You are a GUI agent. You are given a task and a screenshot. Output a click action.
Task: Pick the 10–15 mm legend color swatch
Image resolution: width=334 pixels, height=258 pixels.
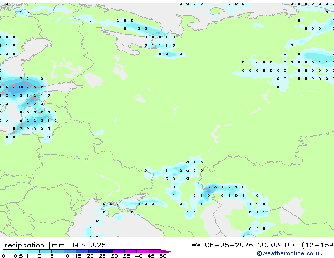pos(70,251)
